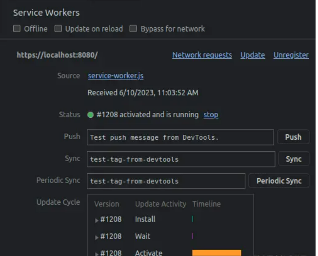Viewport: 318px width, 256px height.
Task: Click the Push button
Action: (293, 137)
